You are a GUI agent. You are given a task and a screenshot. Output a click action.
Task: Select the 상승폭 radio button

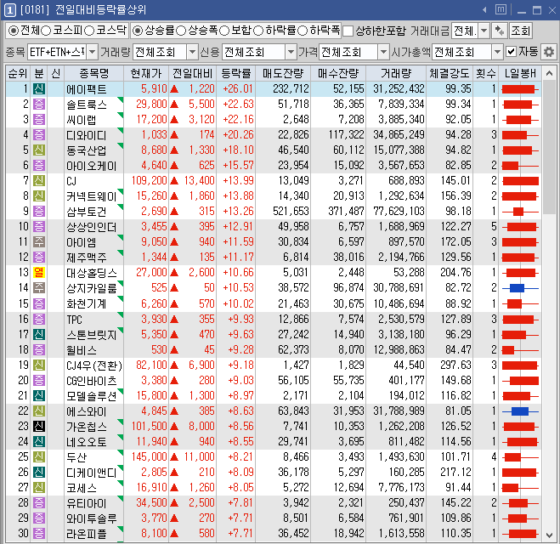pyautogui.click(x=181, y=31)
